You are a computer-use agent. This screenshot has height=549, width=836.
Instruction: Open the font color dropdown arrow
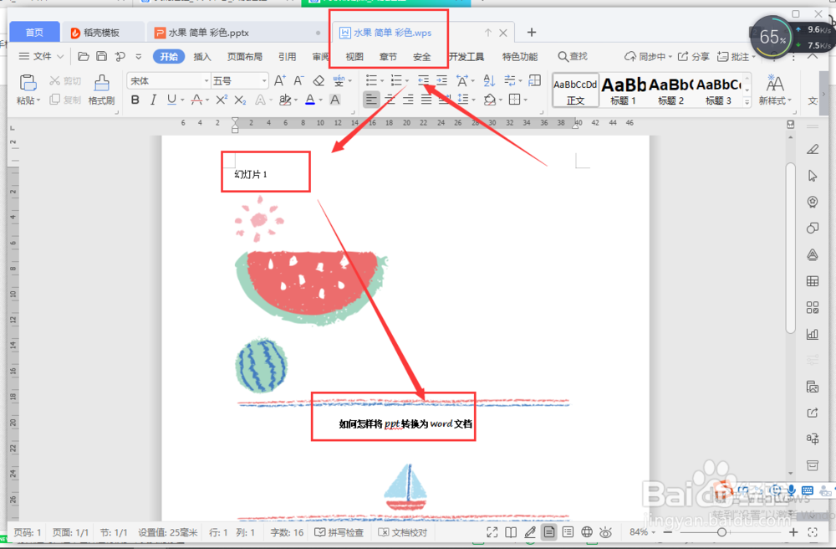319,99
